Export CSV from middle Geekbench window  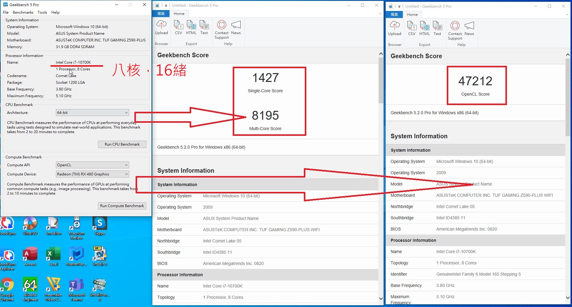click(178, 27)
